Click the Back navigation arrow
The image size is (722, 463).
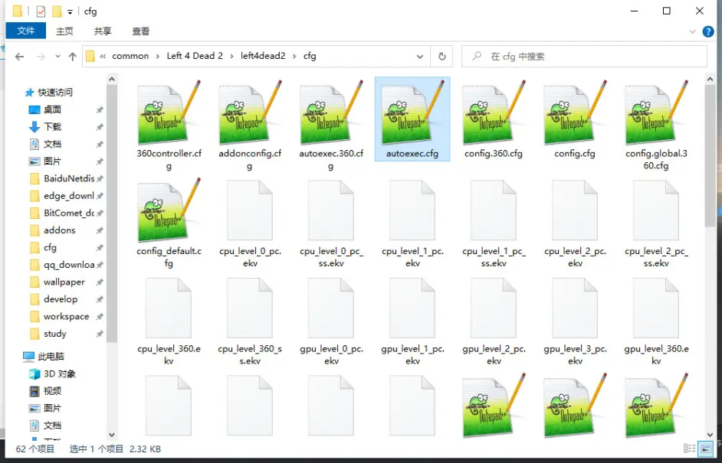[x=19, y=57]
